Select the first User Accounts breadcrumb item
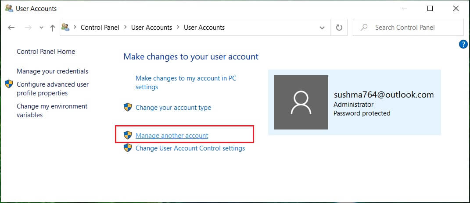 point(151,28)
